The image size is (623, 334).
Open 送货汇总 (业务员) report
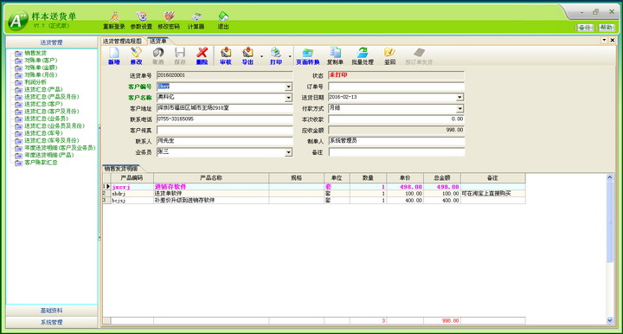46,119
